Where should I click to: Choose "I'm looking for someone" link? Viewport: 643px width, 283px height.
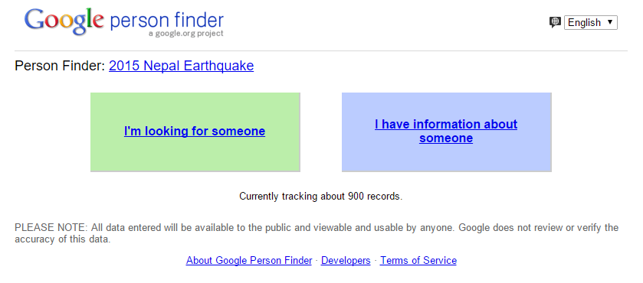tap(195, 131)
